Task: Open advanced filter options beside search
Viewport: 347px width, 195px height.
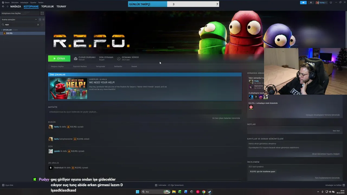Action: pyautogui.click(x=42, y=25)
